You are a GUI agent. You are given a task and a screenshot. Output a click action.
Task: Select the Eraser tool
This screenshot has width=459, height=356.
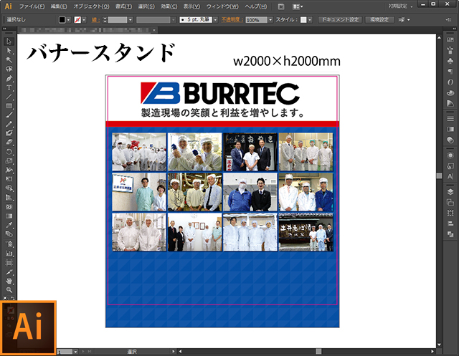click(9, 143)
